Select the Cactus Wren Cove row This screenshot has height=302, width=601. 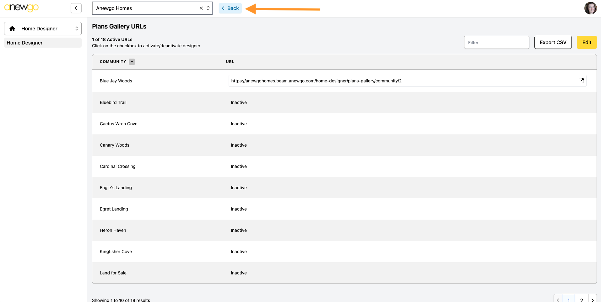tap(344, 124)
